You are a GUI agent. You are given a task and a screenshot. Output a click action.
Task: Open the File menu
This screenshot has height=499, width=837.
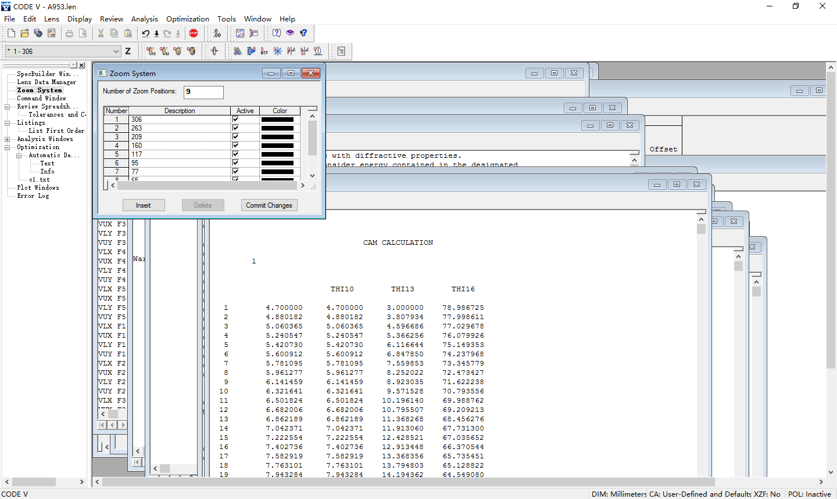pos(10,19)
